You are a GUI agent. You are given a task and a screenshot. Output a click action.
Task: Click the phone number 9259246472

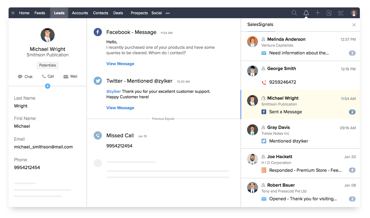[283, 82]
